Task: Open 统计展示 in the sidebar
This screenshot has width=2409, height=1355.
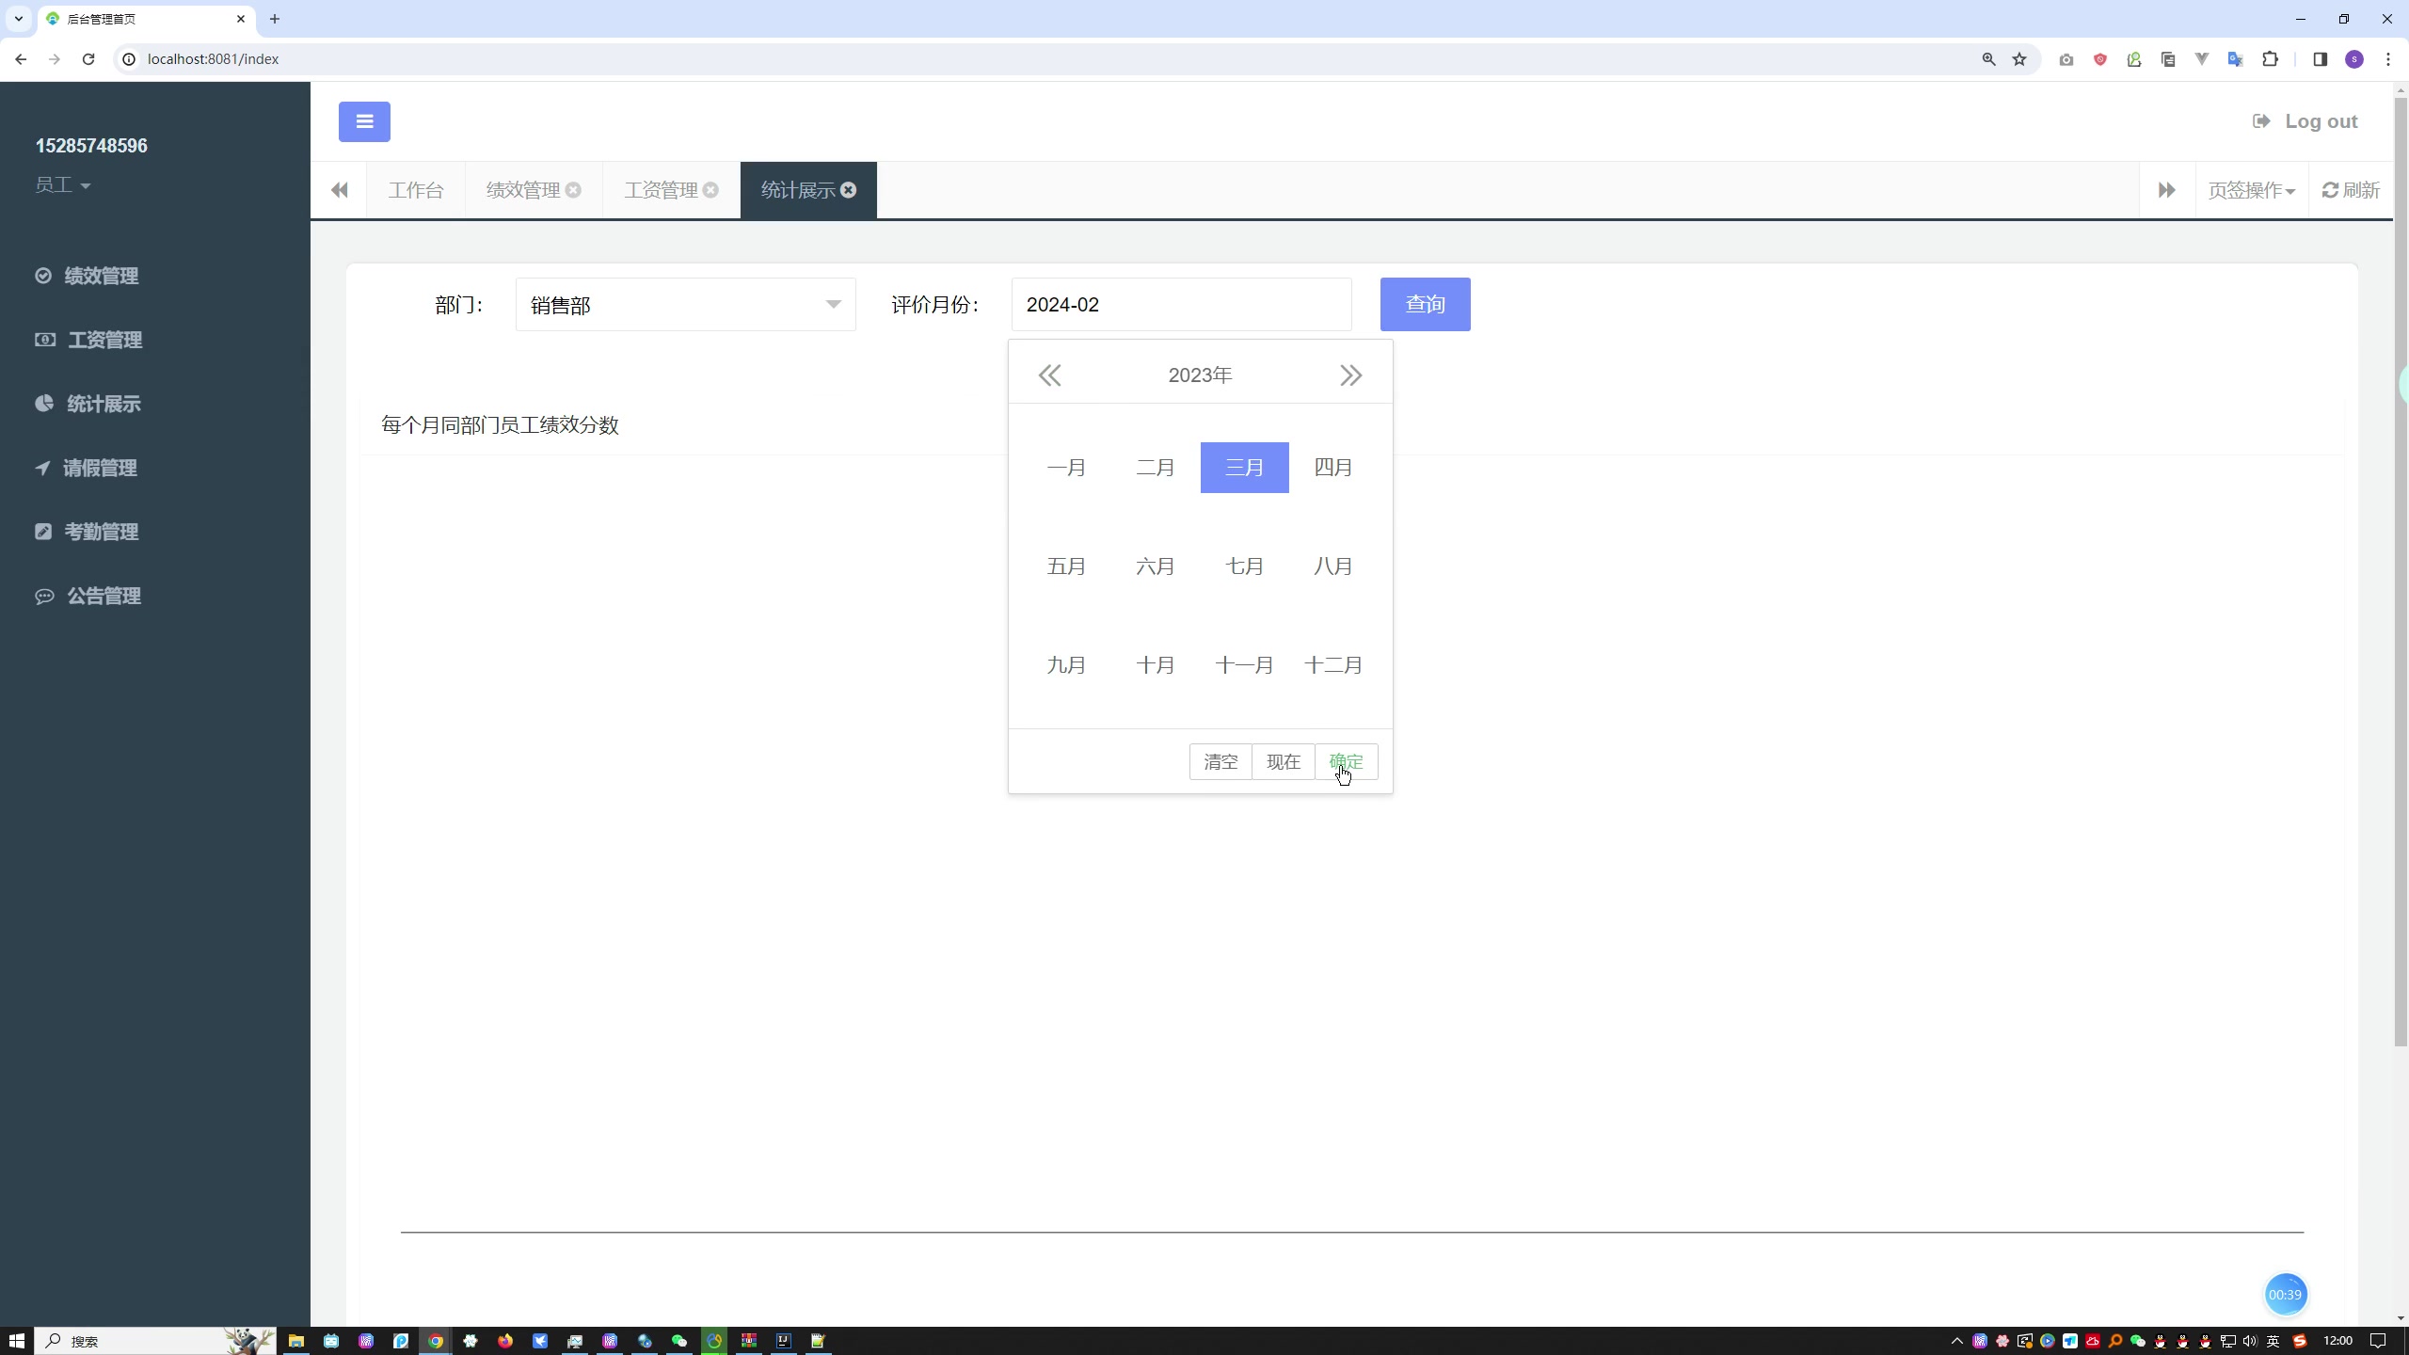Action: (88, 404)
